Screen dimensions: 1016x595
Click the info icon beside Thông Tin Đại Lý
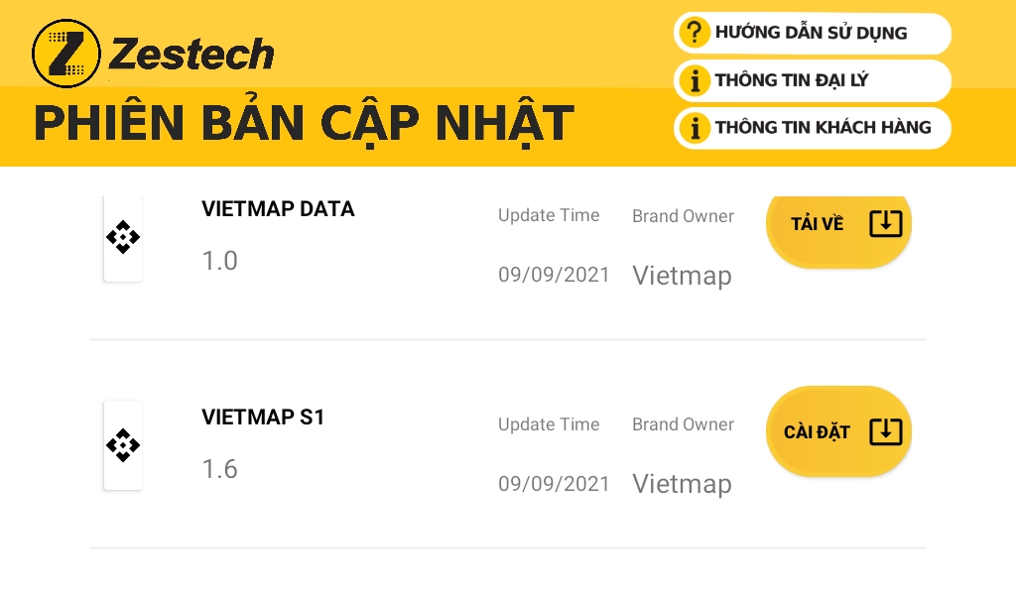695,80
